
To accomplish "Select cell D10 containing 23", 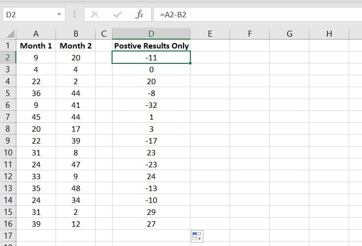I will 151,152.
